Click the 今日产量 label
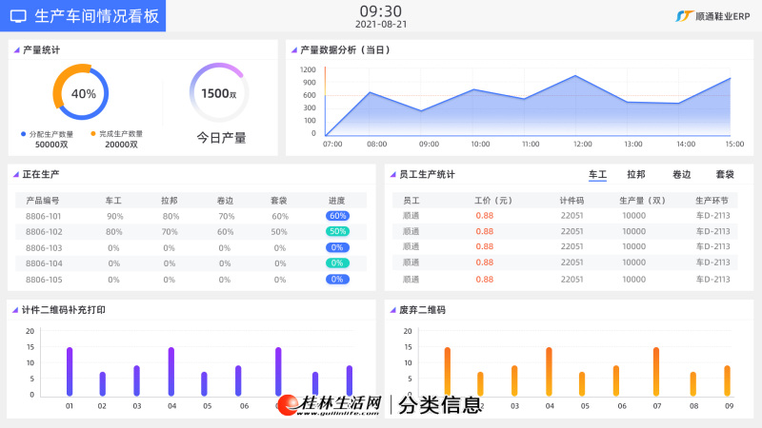The width and height of the screenshot is (762, 428). pos(221,138)
